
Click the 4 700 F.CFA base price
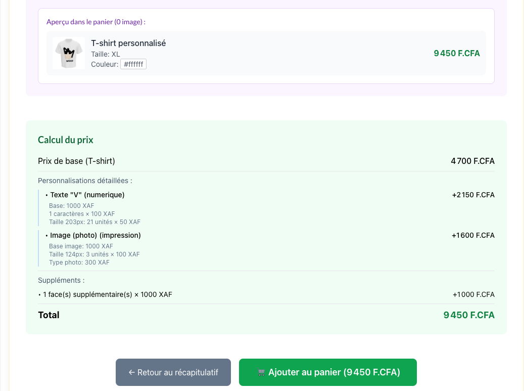pos(472,161)
